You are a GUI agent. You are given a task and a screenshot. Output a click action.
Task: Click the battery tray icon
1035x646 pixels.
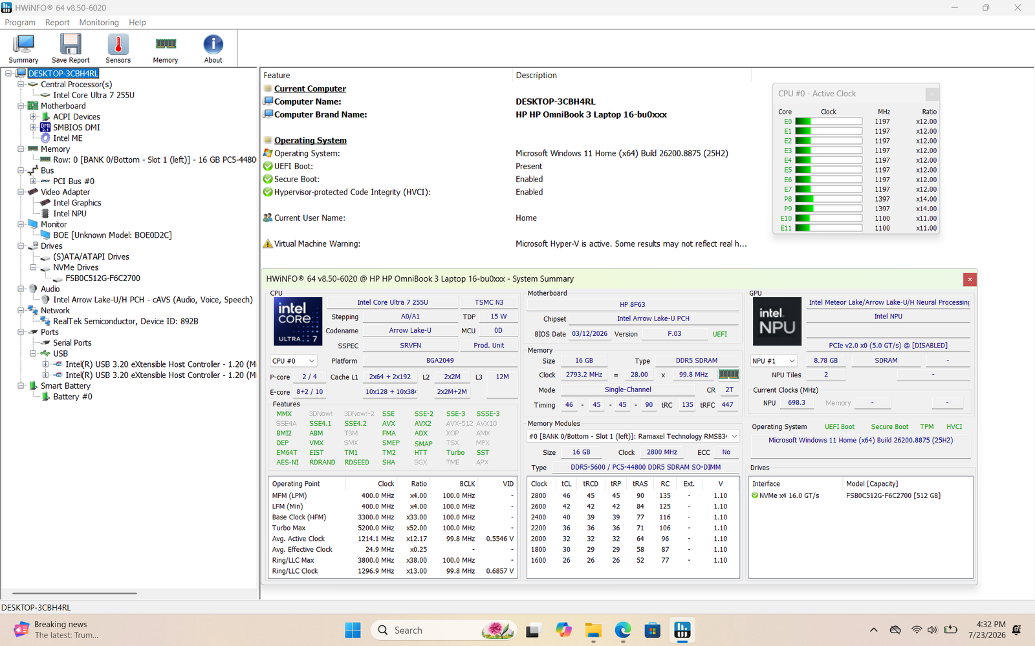(x=950, y=630)
